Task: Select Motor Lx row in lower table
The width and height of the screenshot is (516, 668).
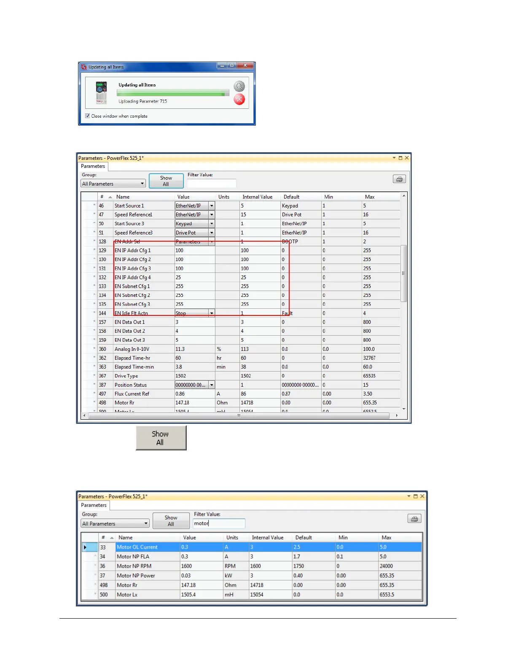Action: [x=252, y=595]
